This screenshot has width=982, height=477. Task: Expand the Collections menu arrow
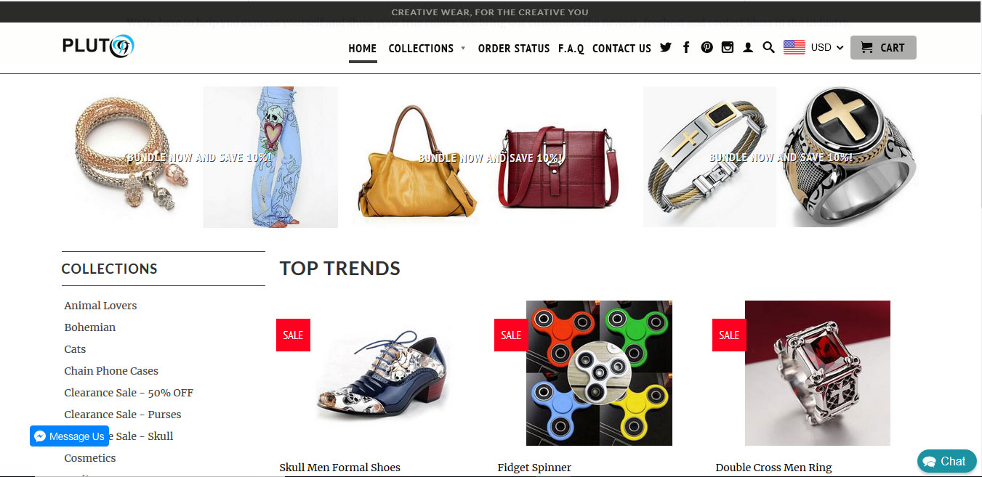coord(463,49)
